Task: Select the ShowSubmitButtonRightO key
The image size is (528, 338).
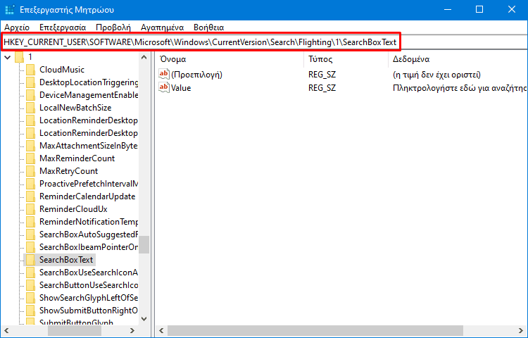Action: pyautogui.click(x=89, y=311)
